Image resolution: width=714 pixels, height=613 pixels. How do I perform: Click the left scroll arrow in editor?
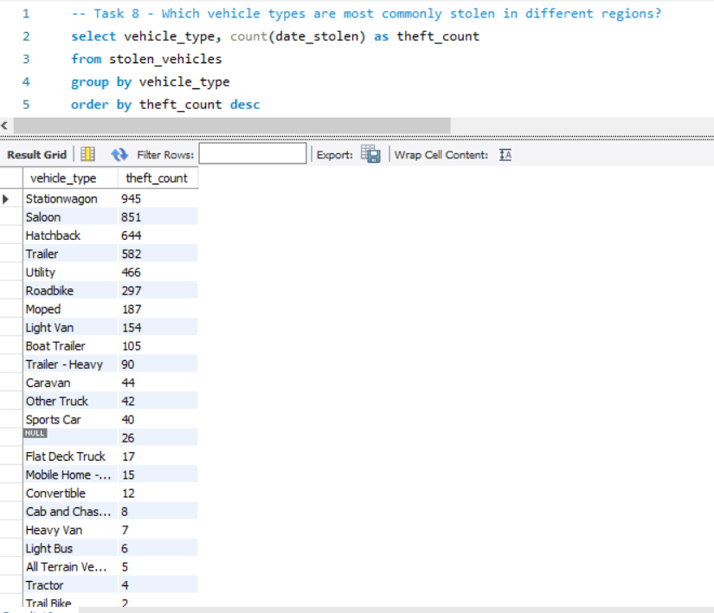click(x=5, y=126)
